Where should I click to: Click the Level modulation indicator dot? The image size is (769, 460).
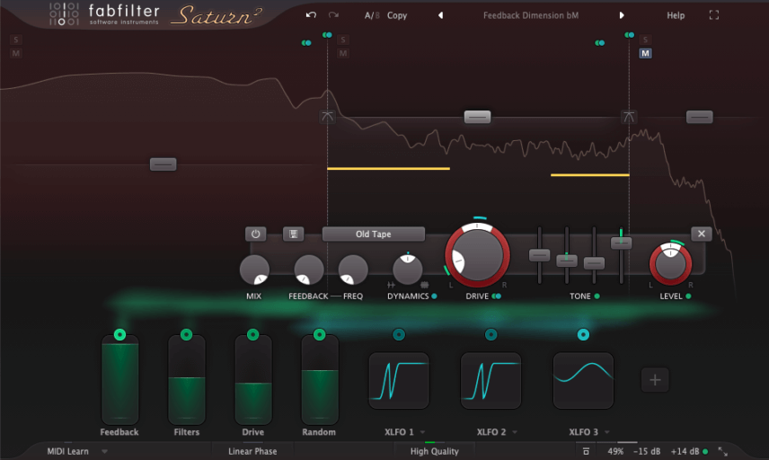(688, 296)
